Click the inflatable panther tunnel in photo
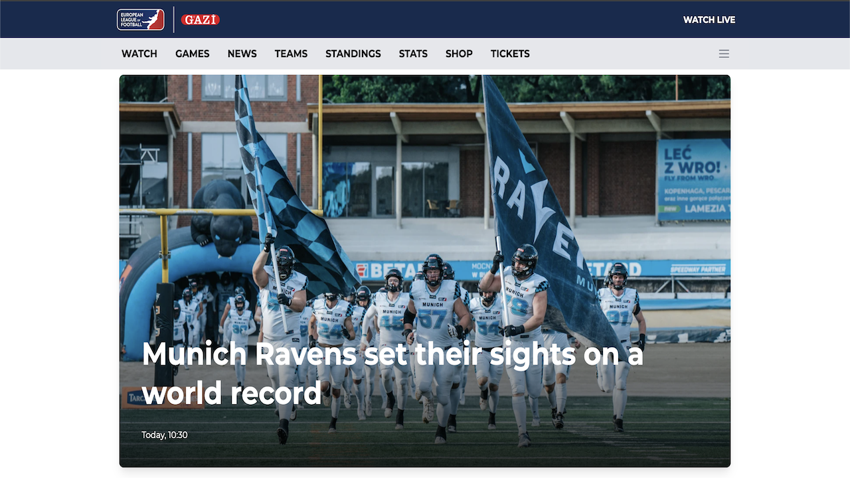Image resolution: width=850 pixels, height=478 pixels. tap(193, 266)
